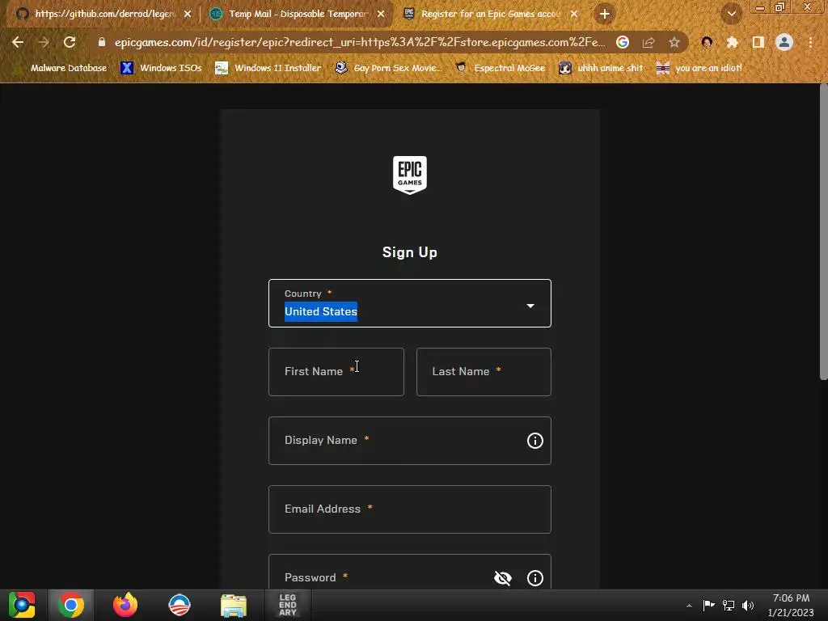The width and height of the screenshot is (828, 621).
Task: Switch to the Temp Mail tab
Action: [298, 14]
